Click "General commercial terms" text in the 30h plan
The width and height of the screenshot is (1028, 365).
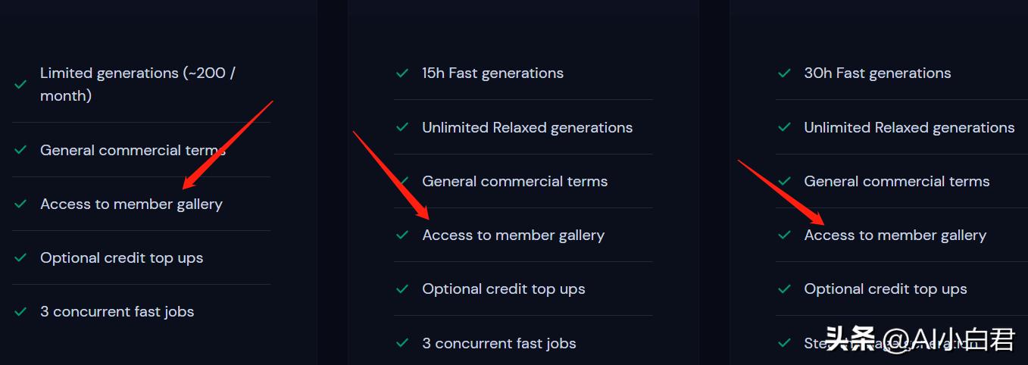tap(896, 181)
